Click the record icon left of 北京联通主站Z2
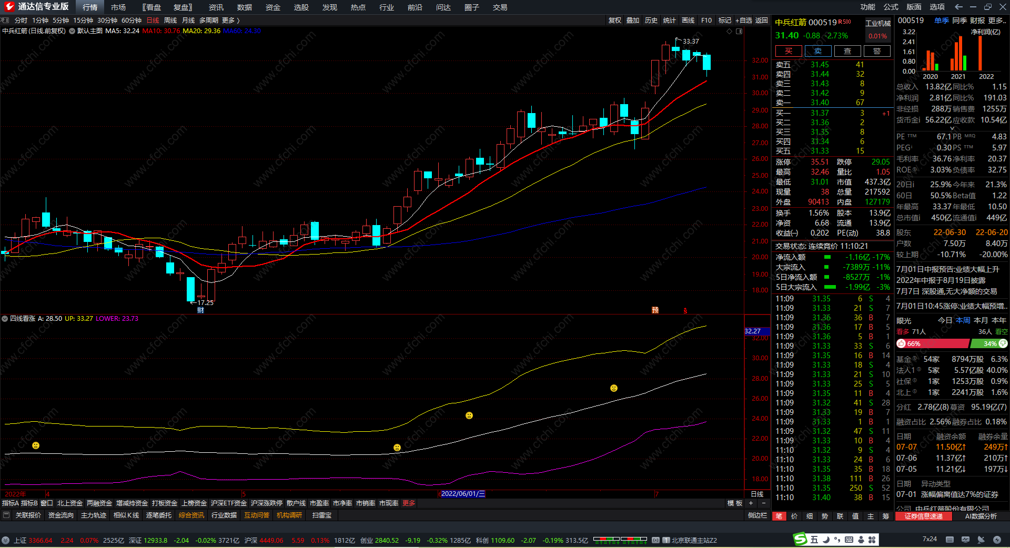This screenshot has height=548, width=1010. coord(655,540)
